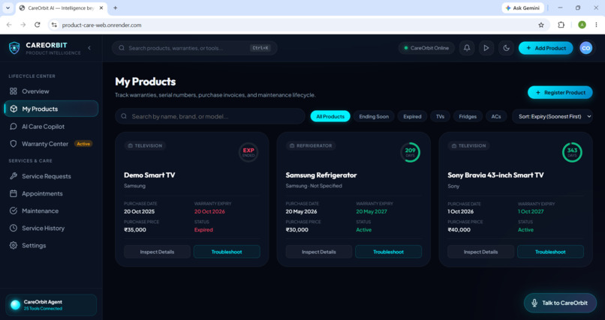Open browser extensions puzzle icon
Viewport: 605px width, 320px height.
pyautogui.click(x=561, y=25)
